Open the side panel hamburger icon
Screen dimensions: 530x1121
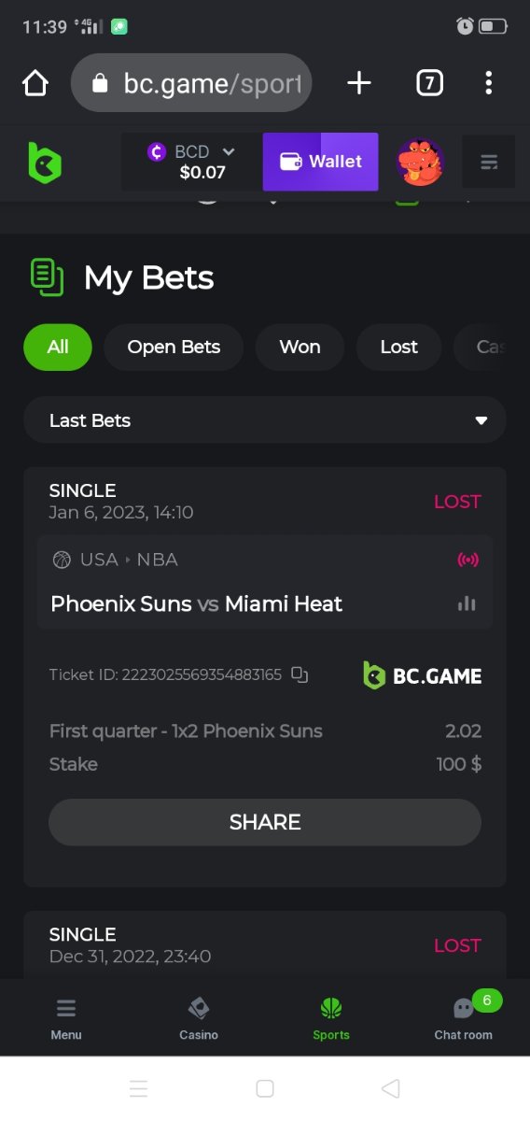[489, 163]
